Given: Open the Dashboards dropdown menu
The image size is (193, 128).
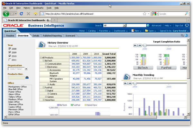Looking at the screenshot, I should tap(121, 31).
